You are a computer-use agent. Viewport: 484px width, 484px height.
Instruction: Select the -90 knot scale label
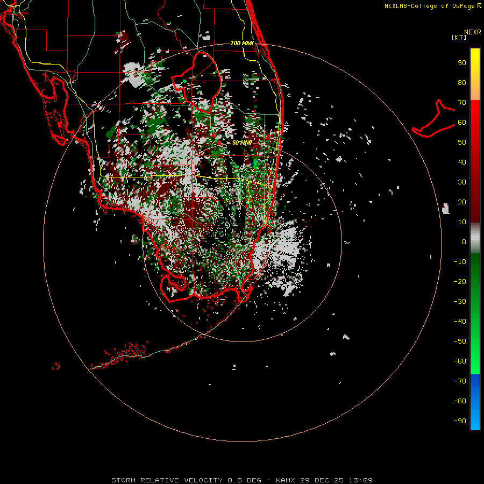pyautogui.click(x=460, y=421)
